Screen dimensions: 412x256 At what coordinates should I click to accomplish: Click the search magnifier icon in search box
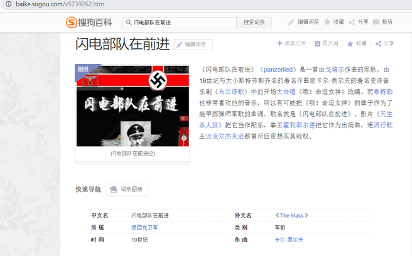tap(128, 23)
